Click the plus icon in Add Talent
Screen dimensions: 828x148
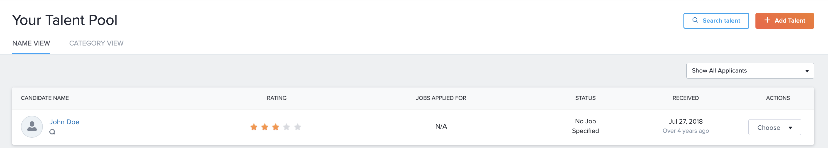click(767, 20)
